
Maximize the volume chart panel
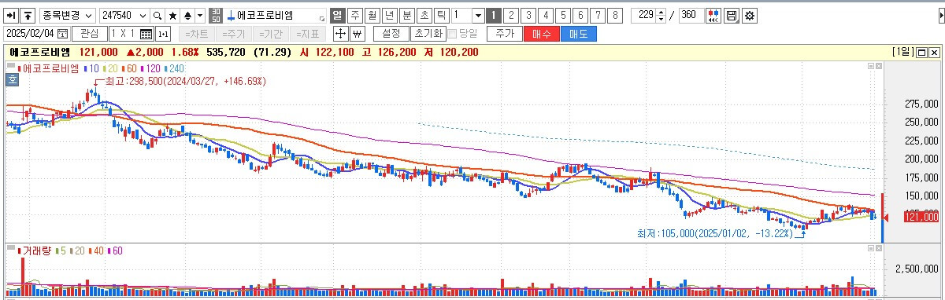click(x=871, y=247)
